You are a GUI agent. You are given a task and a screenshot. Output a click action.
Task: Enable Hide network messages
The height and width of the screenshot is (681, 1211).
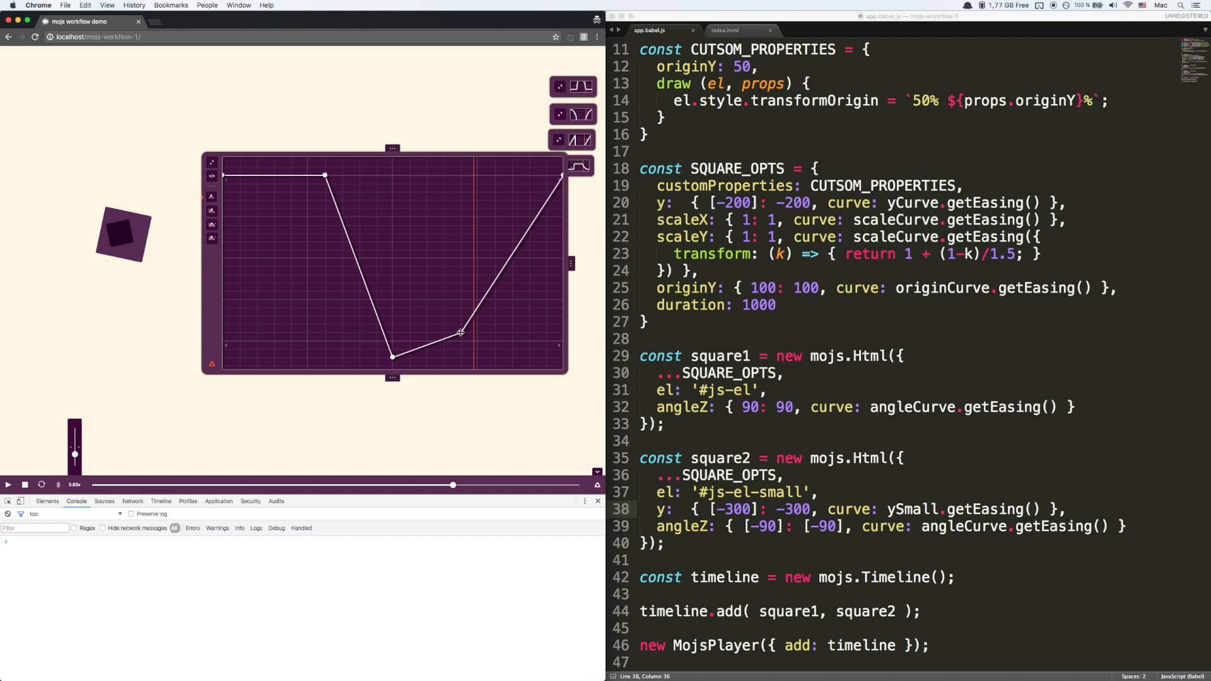pos(103,528)
